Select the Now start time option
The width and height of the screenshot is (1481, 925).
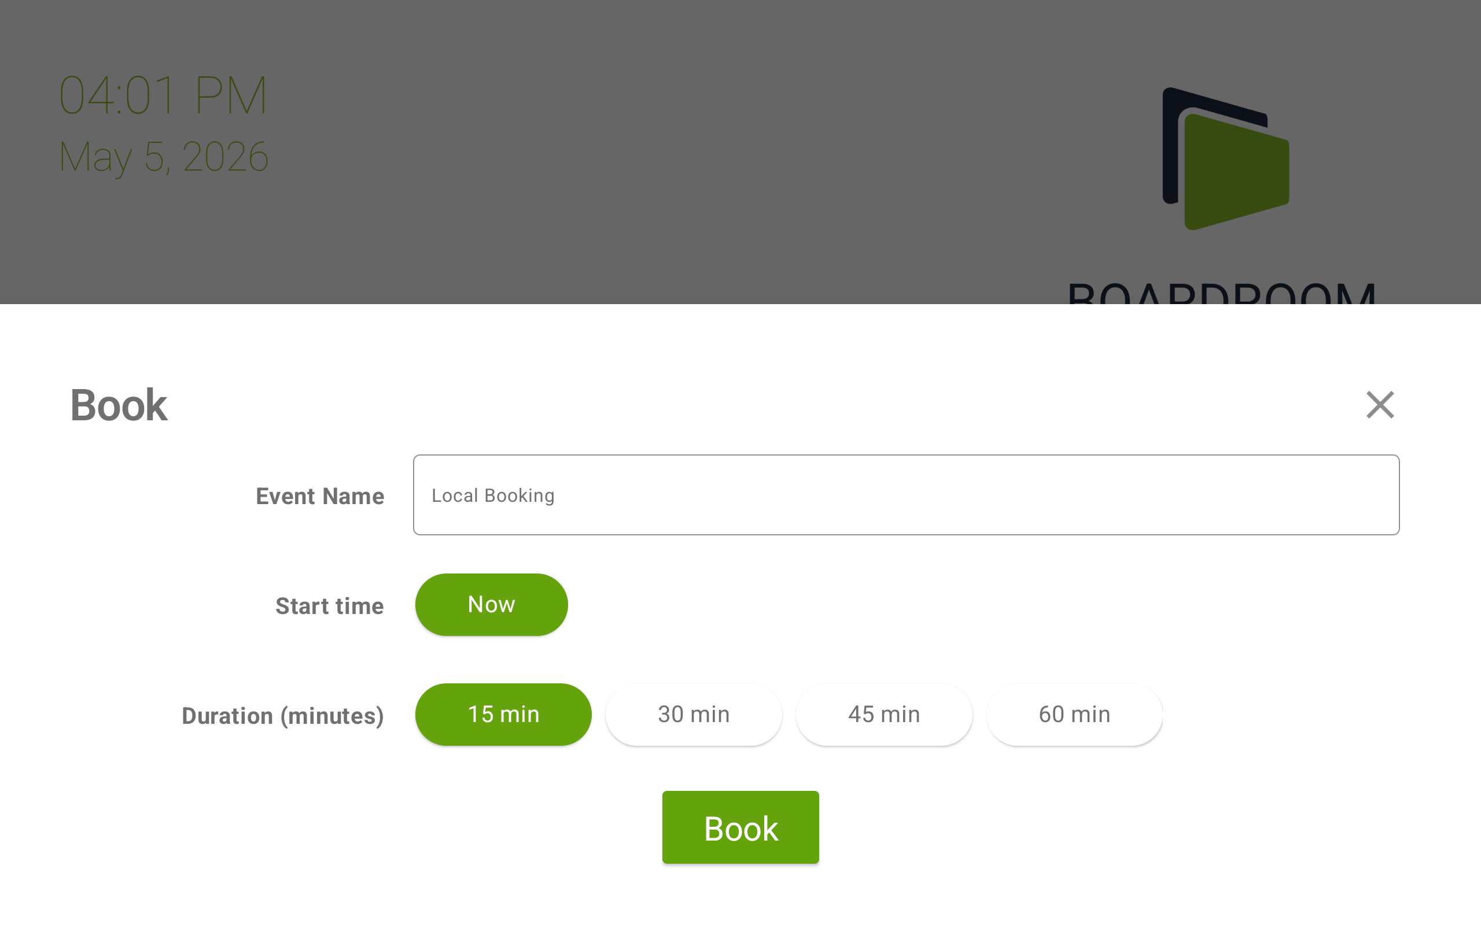point(491,605)
